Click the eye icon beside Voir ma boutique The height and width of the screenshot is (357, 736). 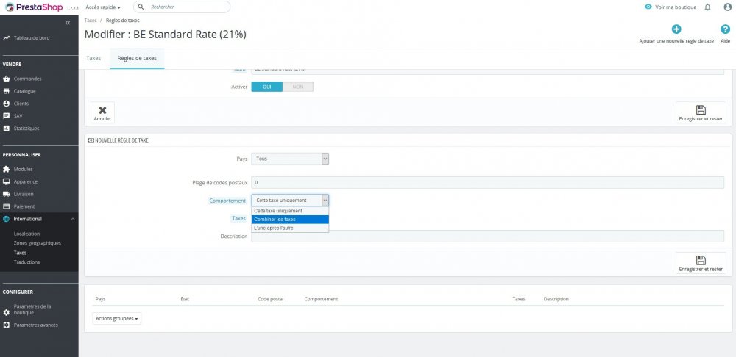[x=648, y=7]
